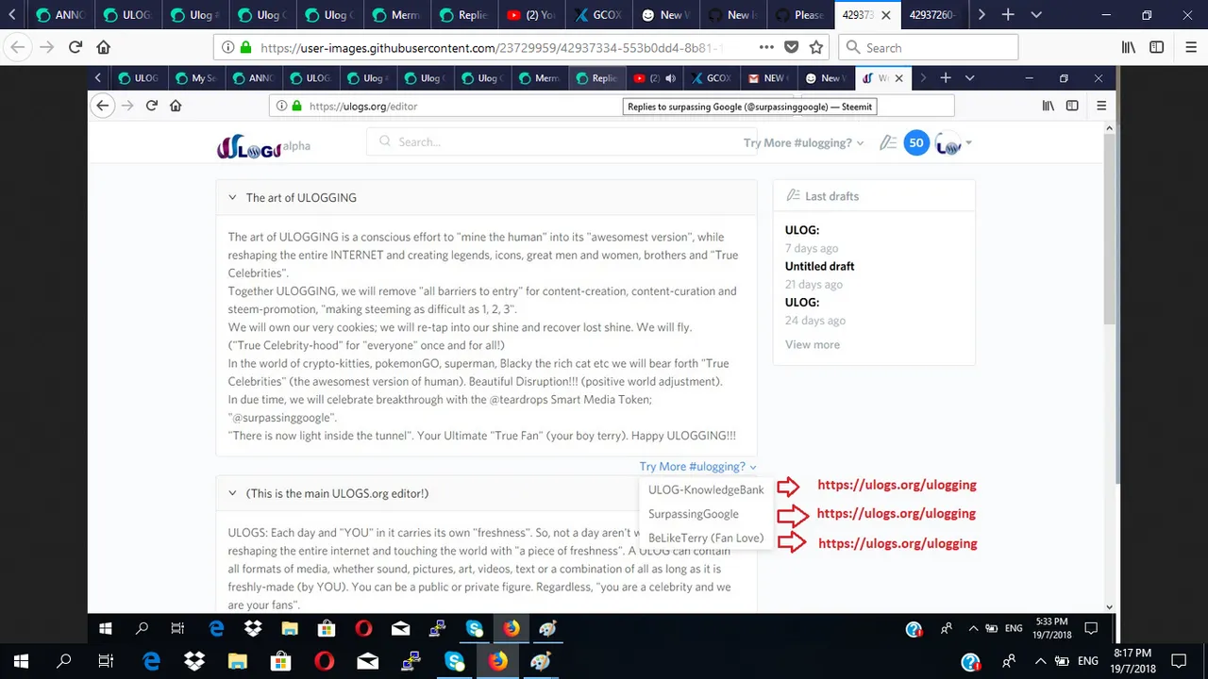Open the Library in the outer Firefox toolbar

(x=1129, y=47)
